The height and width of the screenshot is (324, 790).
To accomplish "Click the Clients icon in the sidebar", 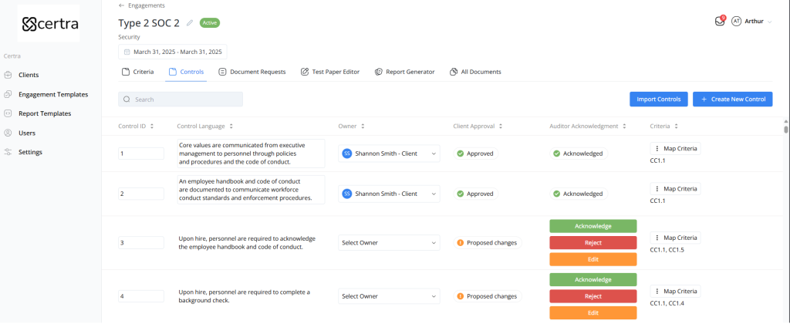I will pos(8,75).
